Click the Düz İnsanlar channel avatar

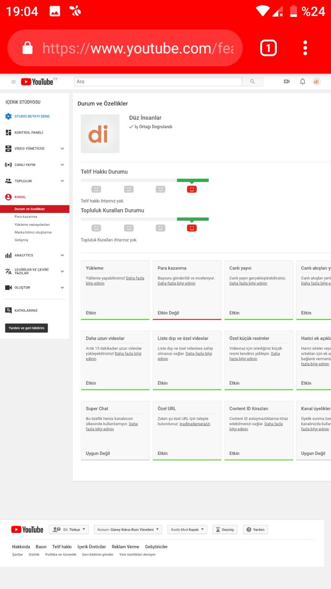[x=100, y=134]
